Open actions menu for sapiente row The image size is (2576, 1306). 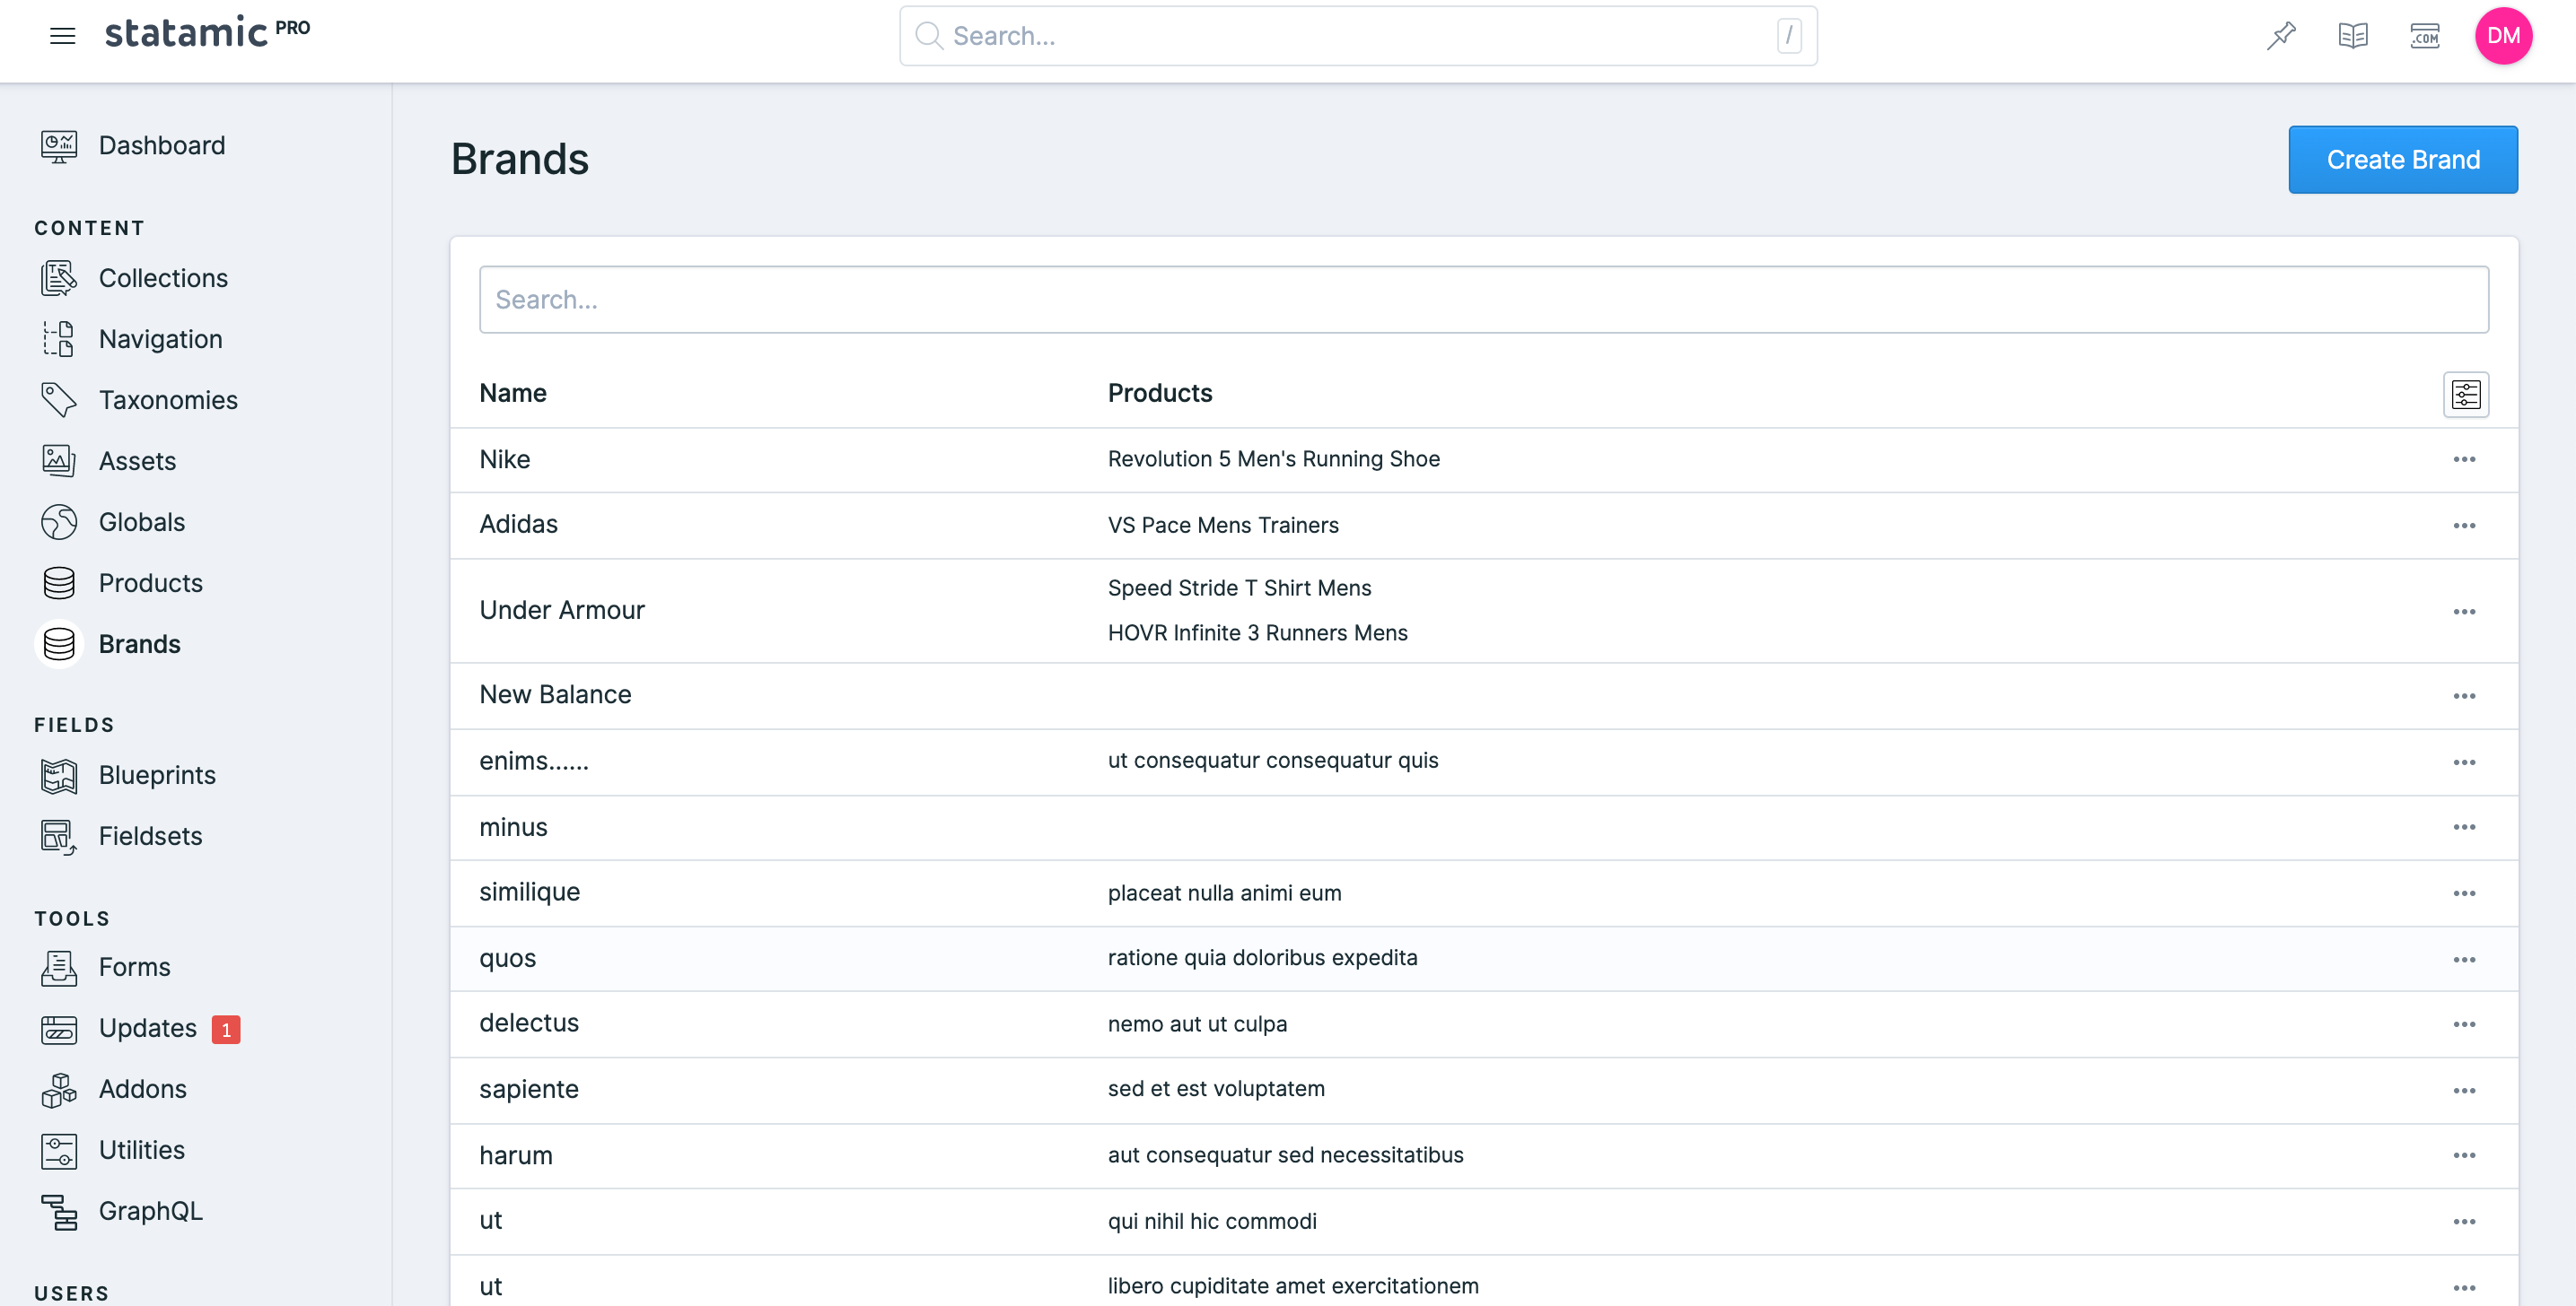2464,1090
